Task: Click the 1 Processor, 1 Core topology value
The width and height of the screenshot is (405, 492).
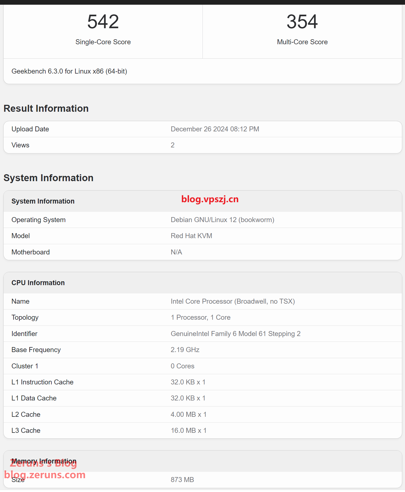Action: pyautogui.click(x=200, y=317)
